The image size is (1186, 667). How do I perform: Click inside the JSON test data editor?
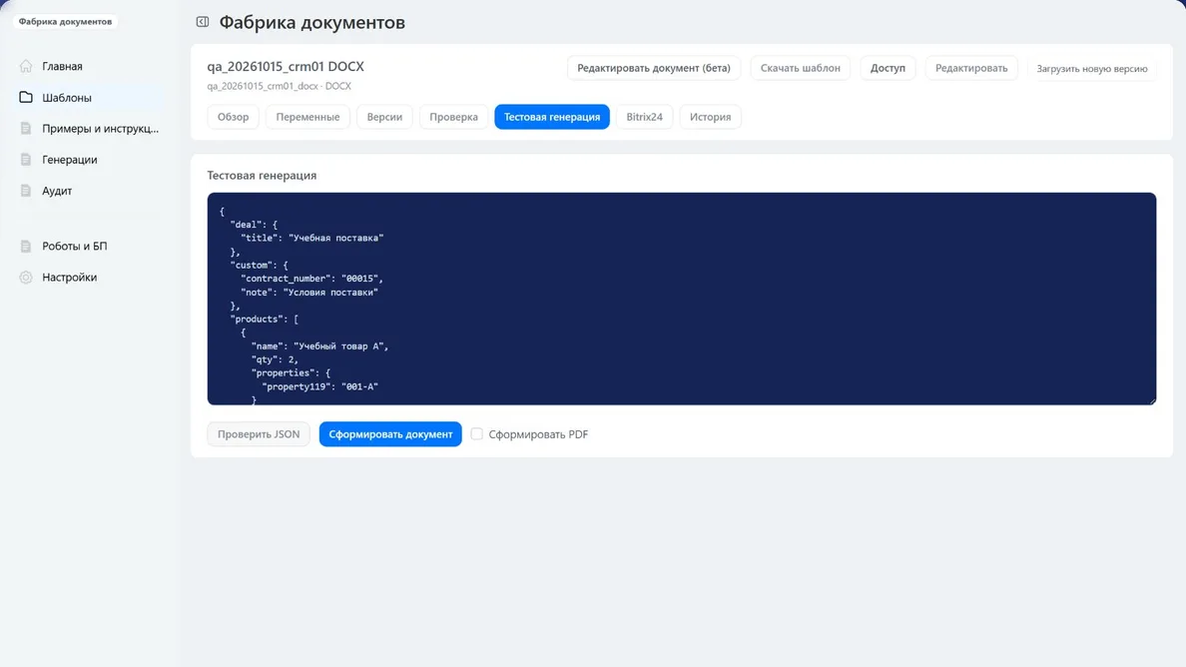tap(681, 299)
